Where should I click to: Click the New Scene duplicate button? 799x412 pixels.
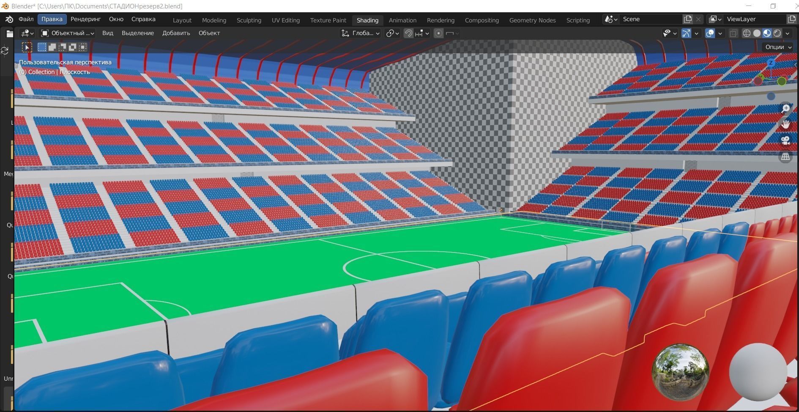pos(687,19)
